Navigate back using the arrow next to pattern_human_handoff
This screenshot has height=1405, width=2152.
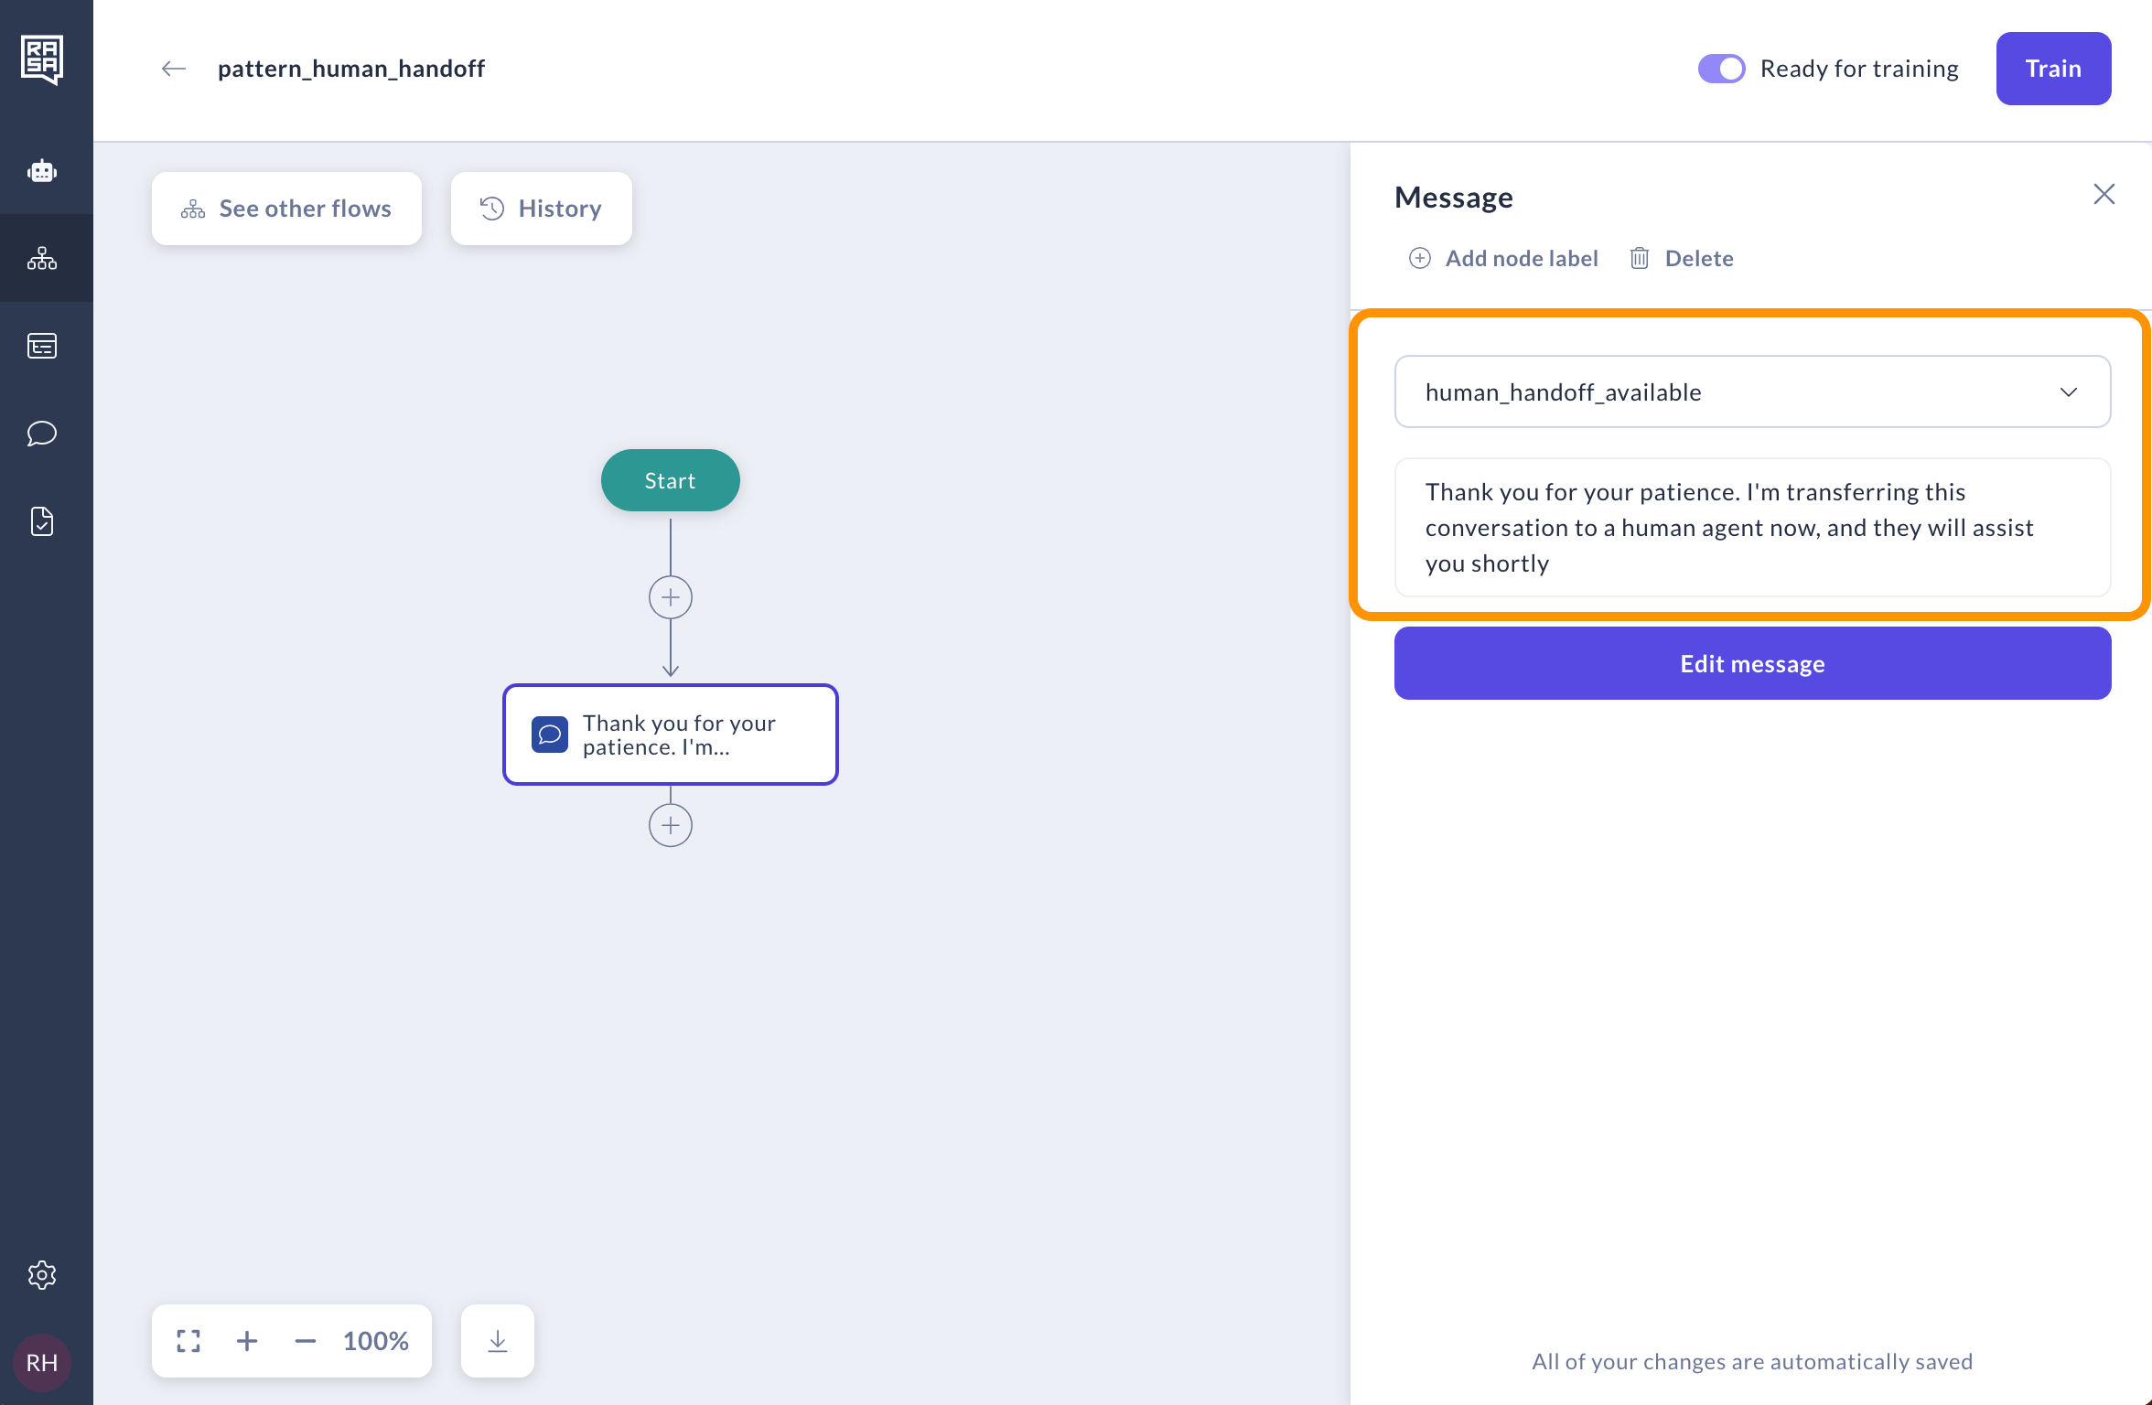tap(173, 68)
